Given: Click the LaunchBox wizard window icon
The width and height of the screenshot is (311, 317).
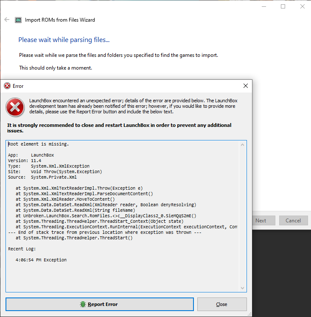Looking at the screenshot, I should [18, 20].
